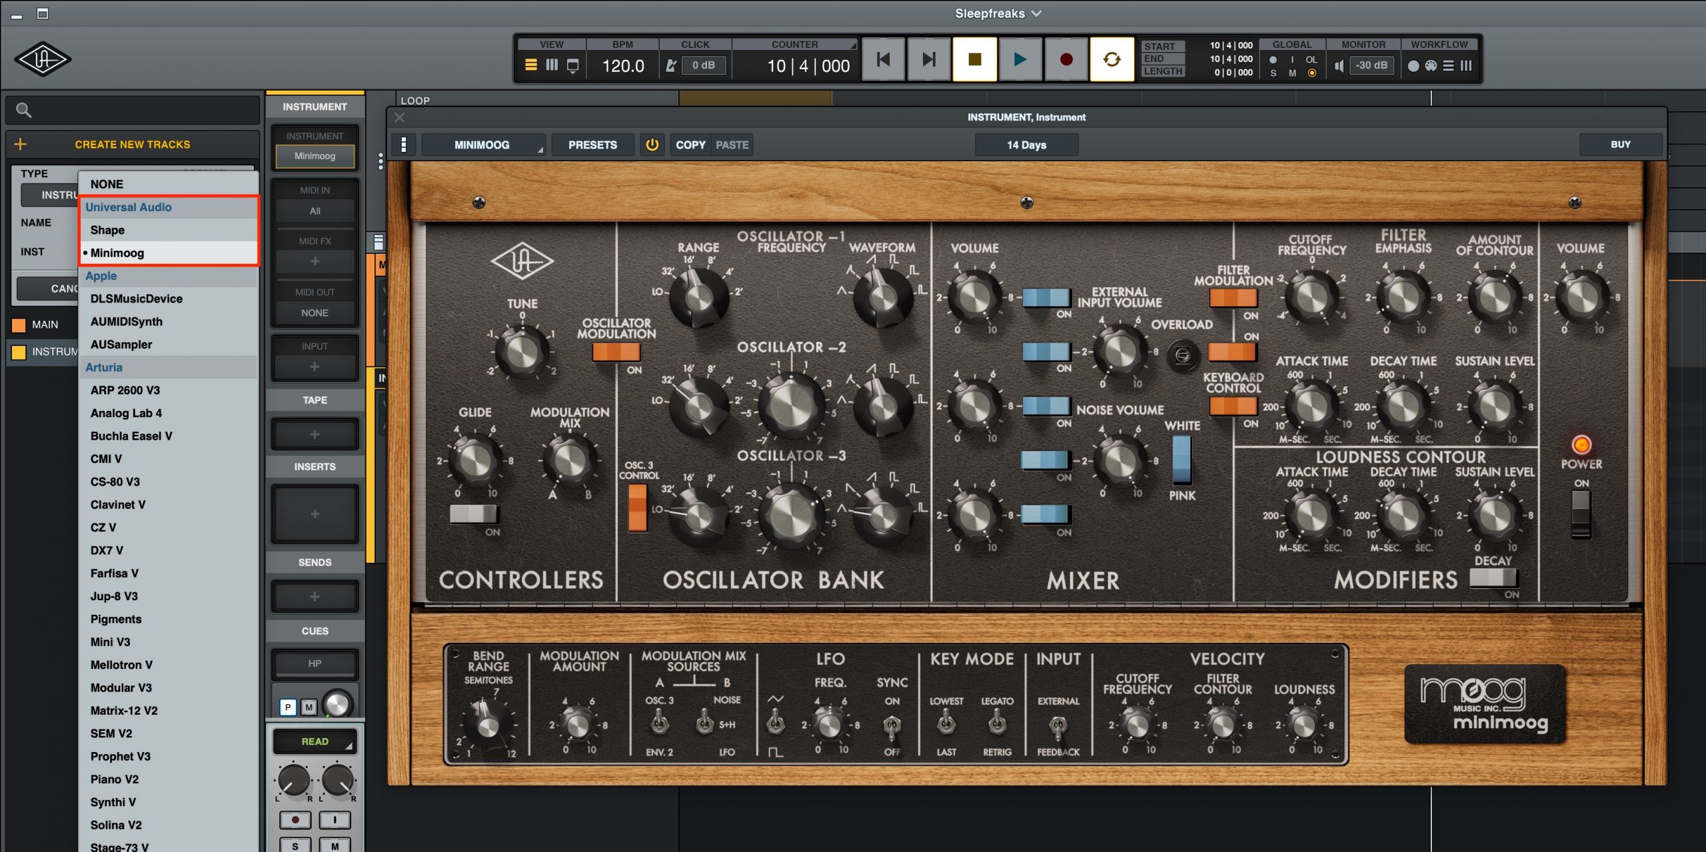The image size is (1706, 852).
Task: Open the READ automation mode dropdown
Action: pyautogui.click(x=315, y=741)
